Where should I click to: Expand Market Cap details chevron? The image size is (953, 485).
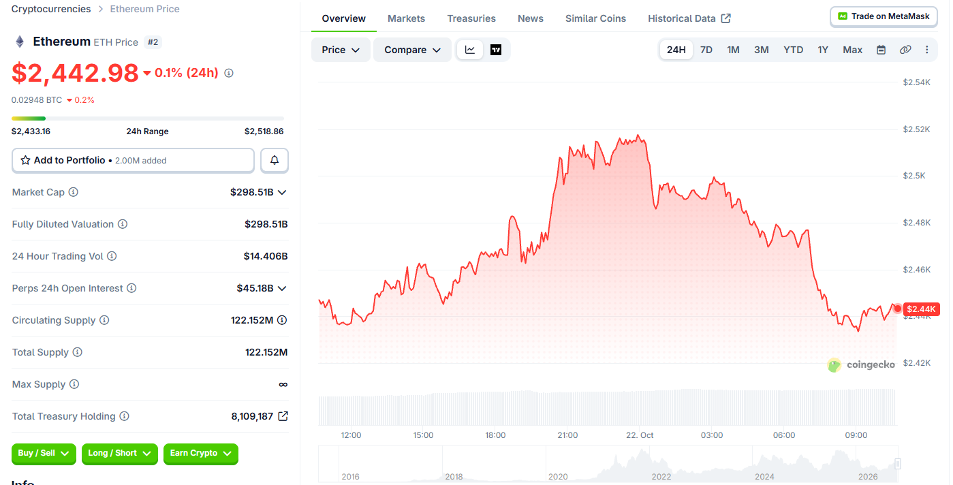tap(282, 192)
